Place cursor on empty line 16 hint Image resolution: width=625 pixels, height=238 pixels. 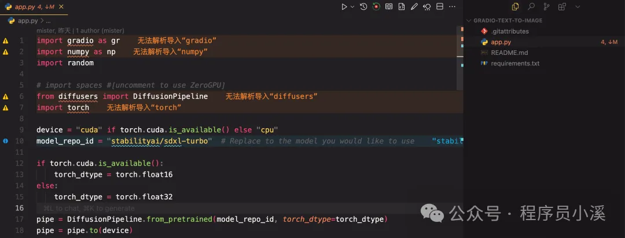89,208
